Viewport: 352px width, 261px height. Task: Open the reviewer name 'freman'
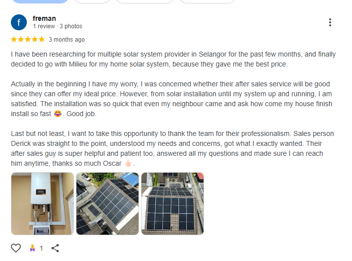[44, 18]
